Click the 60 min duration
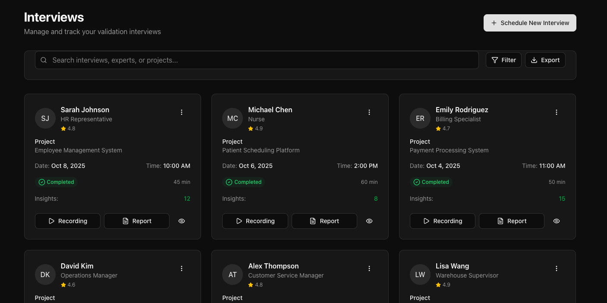Viewport: 607px width, 303px height. (x=369, y=182)
